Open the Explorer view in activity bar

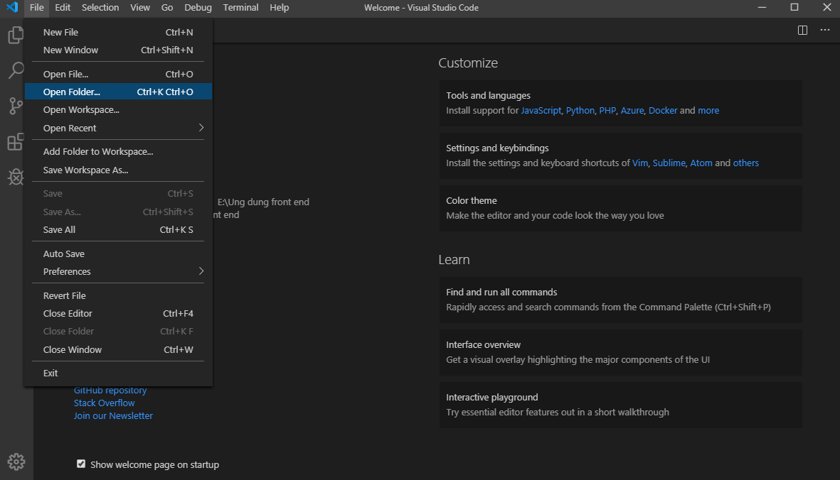pyautogui.click(x=16, y=36)
